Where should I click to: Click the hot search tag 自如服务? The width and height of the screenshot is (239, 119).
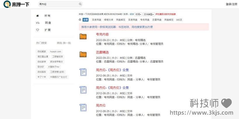(42, 72)
